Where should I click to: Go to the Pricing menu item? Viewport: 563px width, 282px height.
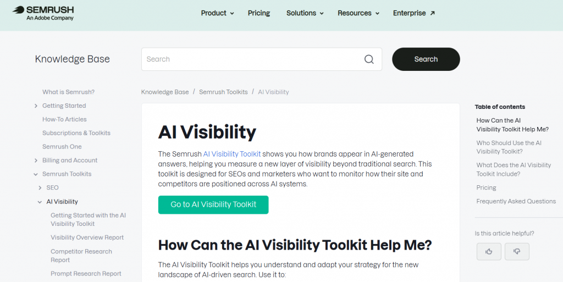(259, 13)
